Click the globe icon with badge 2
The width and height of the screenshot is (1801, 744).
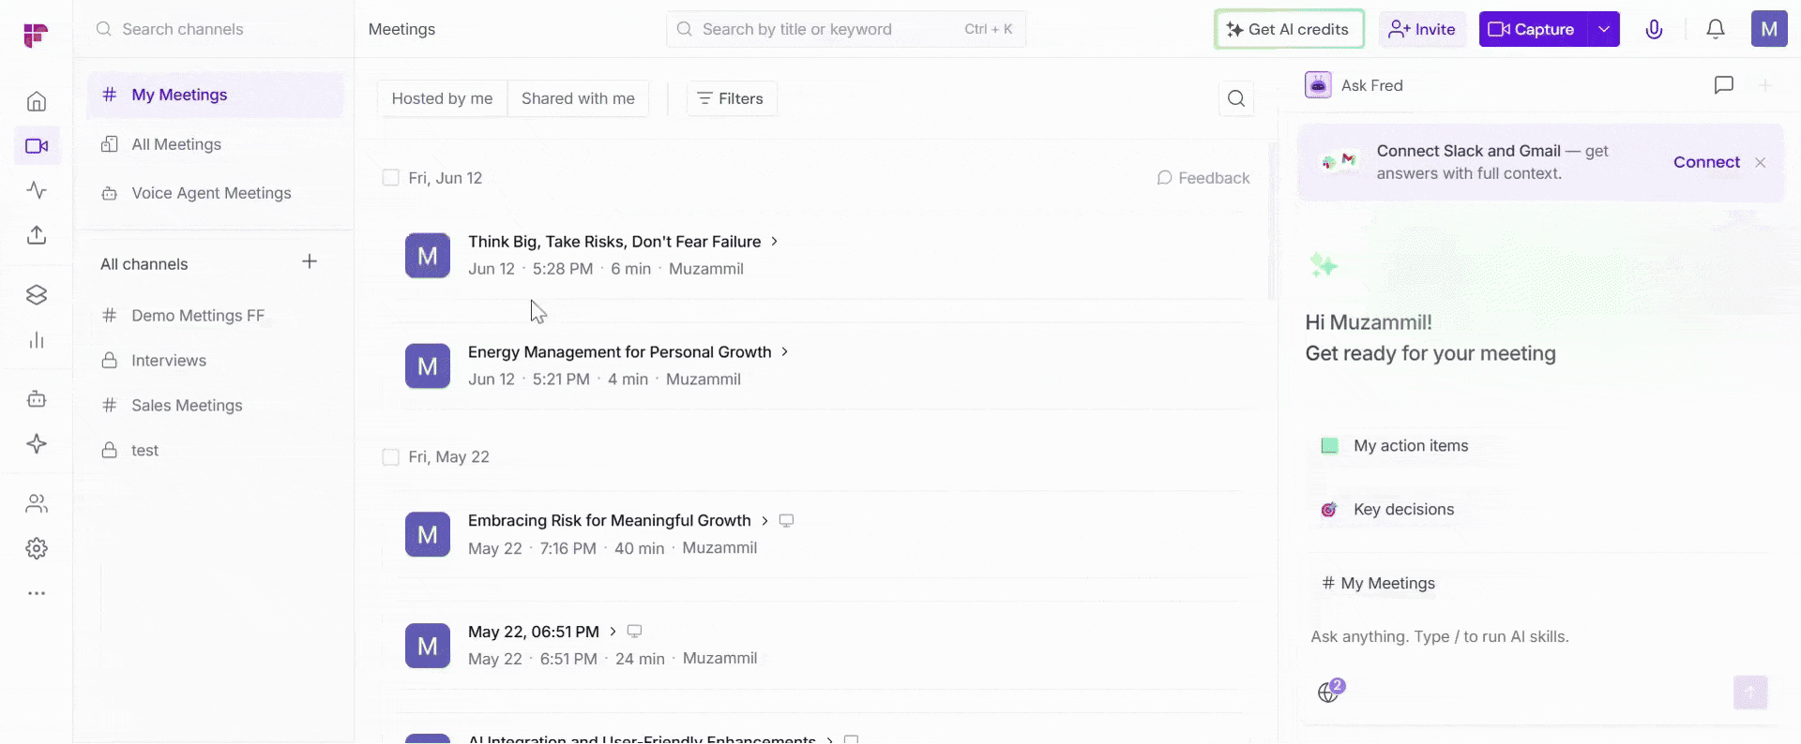[1330, 692]
